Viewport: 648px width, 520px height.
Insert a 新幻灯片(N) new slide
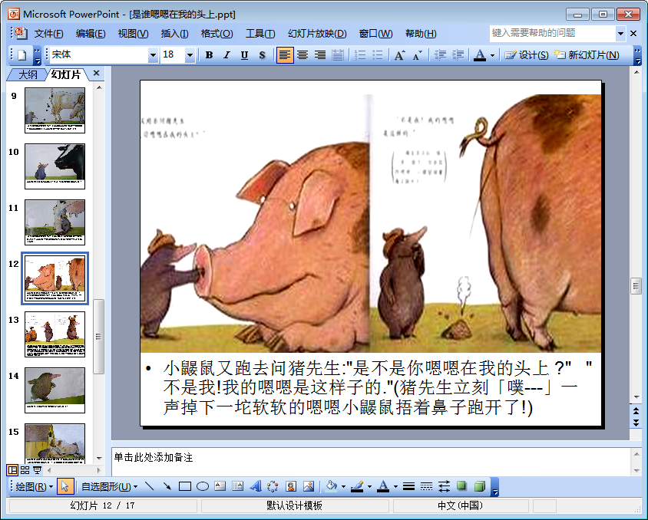coord(587,55)
